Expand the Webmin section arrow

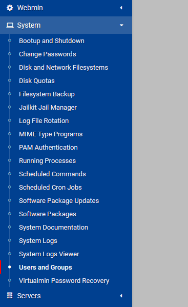(121, 8)
